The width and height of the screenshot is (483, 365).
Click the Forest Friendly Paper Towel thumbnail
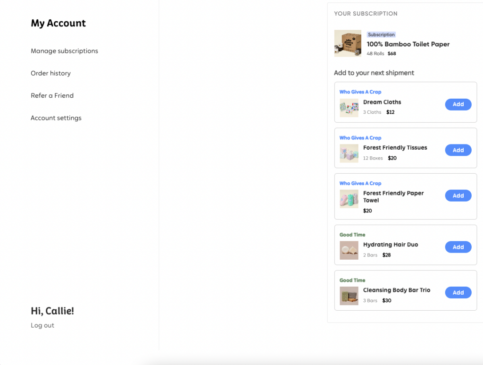pos(349,198)
